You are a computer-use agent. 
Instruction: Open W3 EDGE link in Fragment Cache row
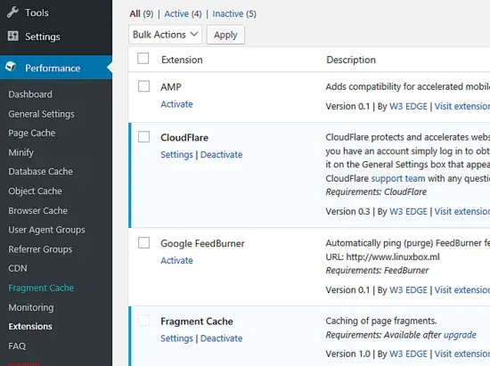[x=408, y=354]
